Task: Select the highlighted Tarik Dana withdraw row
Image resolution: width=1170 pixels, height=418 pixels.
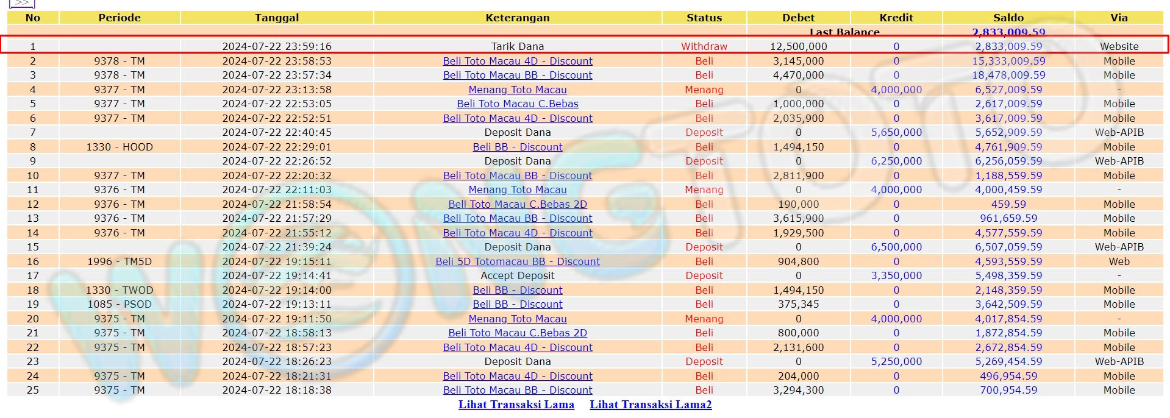Action: (517, 46)
